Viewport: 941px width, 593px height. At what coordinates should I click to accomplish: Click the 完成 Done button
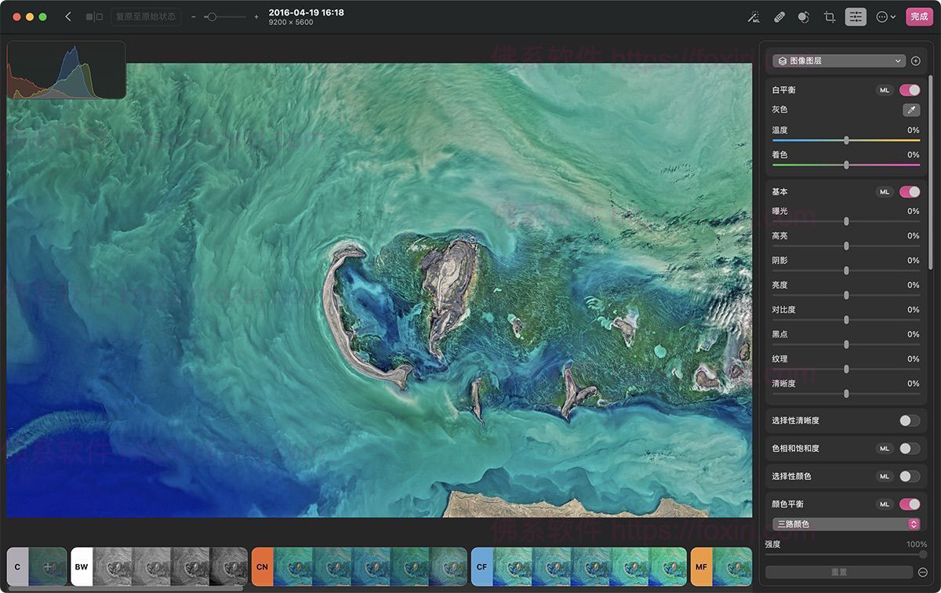918,16
